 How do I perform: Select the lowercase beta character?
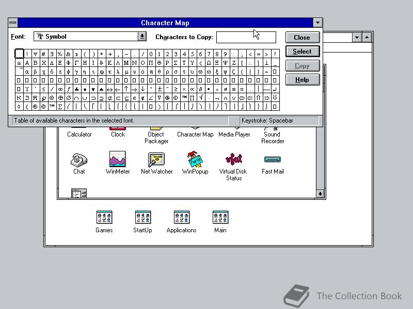[35, 72]
